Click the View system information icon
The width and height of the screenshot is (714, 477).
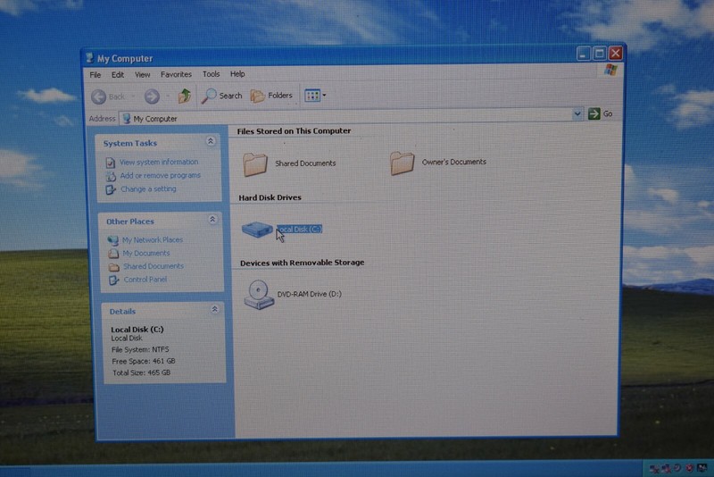[110, 163]
